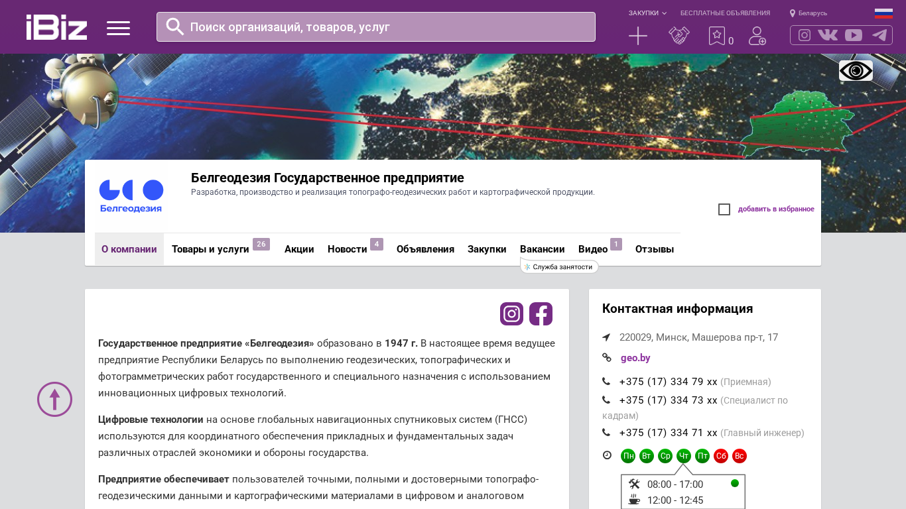The width and height of the screenshot is (906, 509).
Task: Click БЕСПЛАТНЫЕ ОБЪЯВЛЕНИЯ link
Action: [x=725, y=13]
